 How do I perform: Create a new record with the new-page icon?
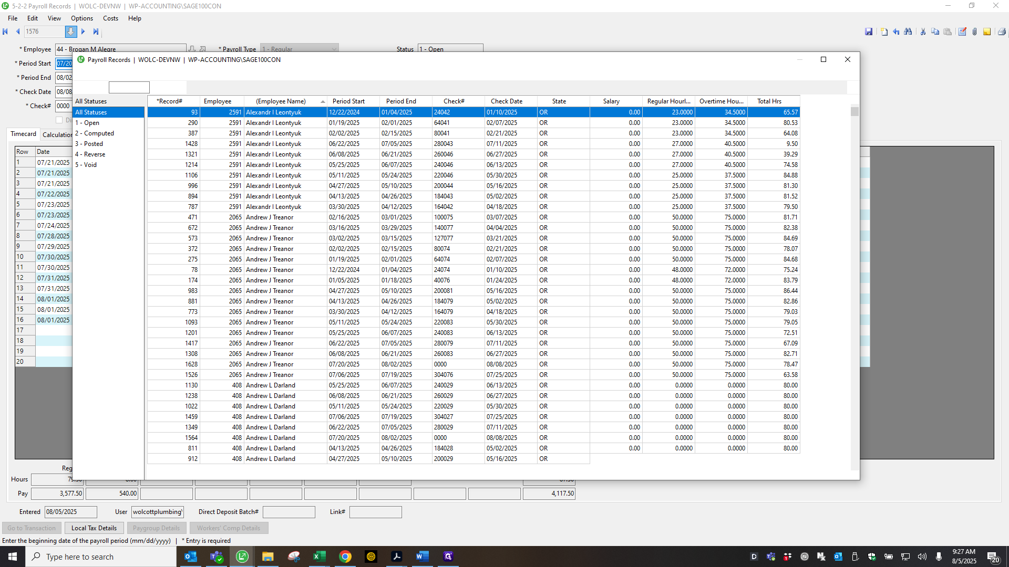click(884, 31)
